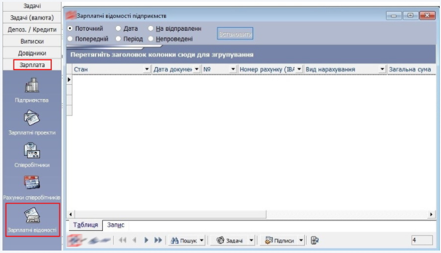Click the record count field showing 4
The image size is (441, 253).
pos(422,240)
